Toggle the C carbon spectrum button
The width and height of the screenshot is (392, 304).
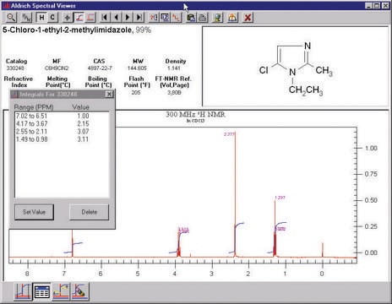(52, 18)
